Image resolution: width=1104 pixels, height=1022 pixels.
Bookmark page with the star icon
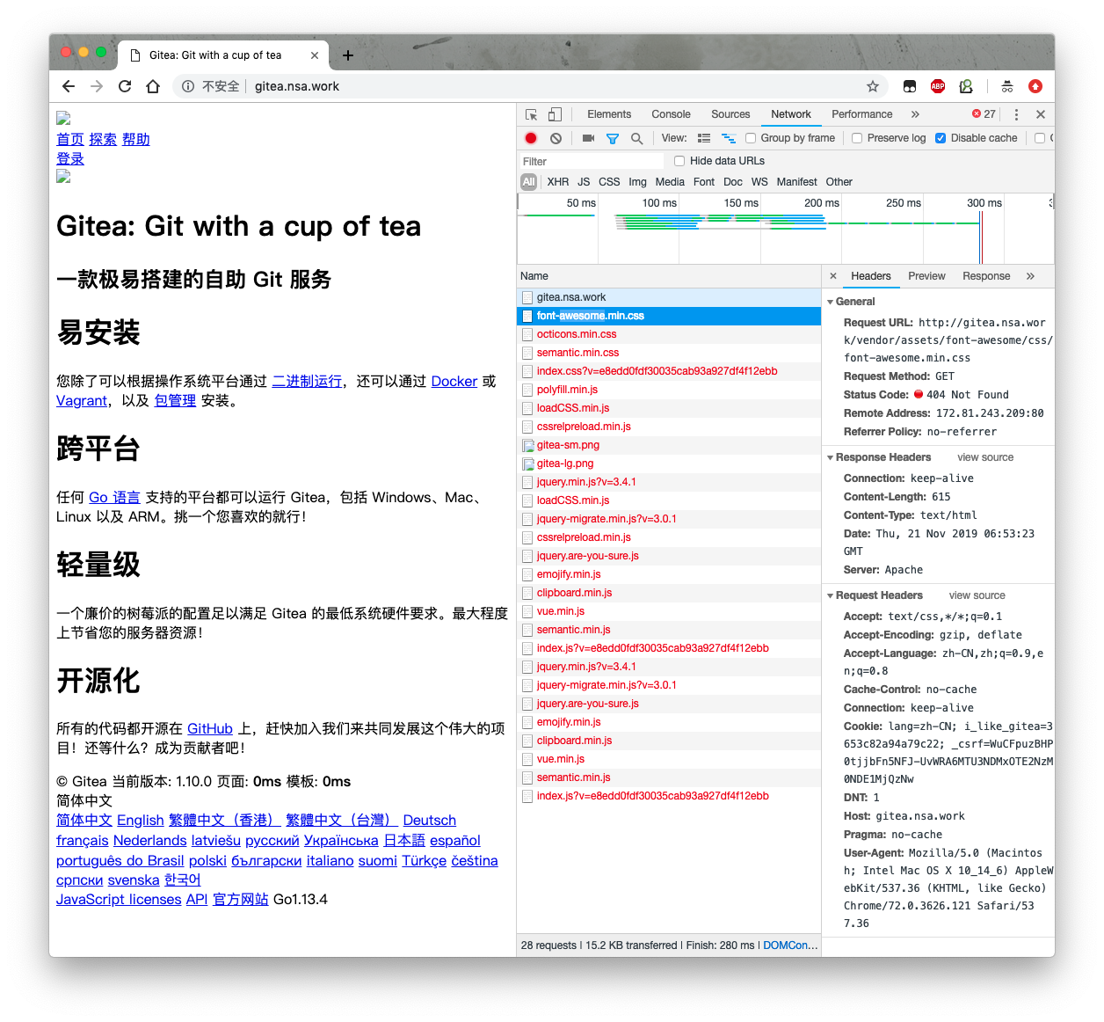click(x=873, y=86)
